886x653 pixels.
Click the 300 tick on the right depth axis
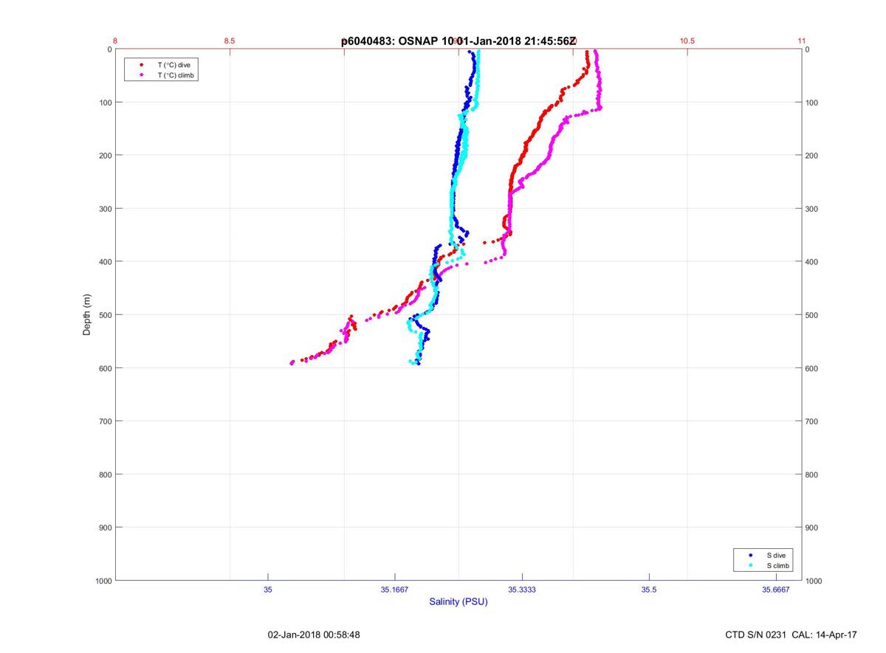pyautogui.click(x=813, y=209)
